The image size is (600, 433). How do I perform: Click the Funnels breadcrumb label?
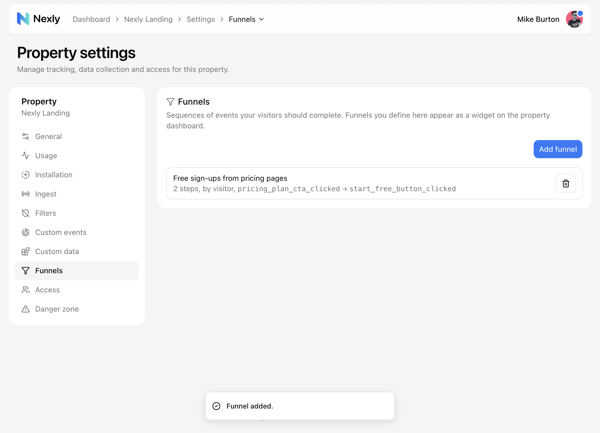[x=242, y=19]
